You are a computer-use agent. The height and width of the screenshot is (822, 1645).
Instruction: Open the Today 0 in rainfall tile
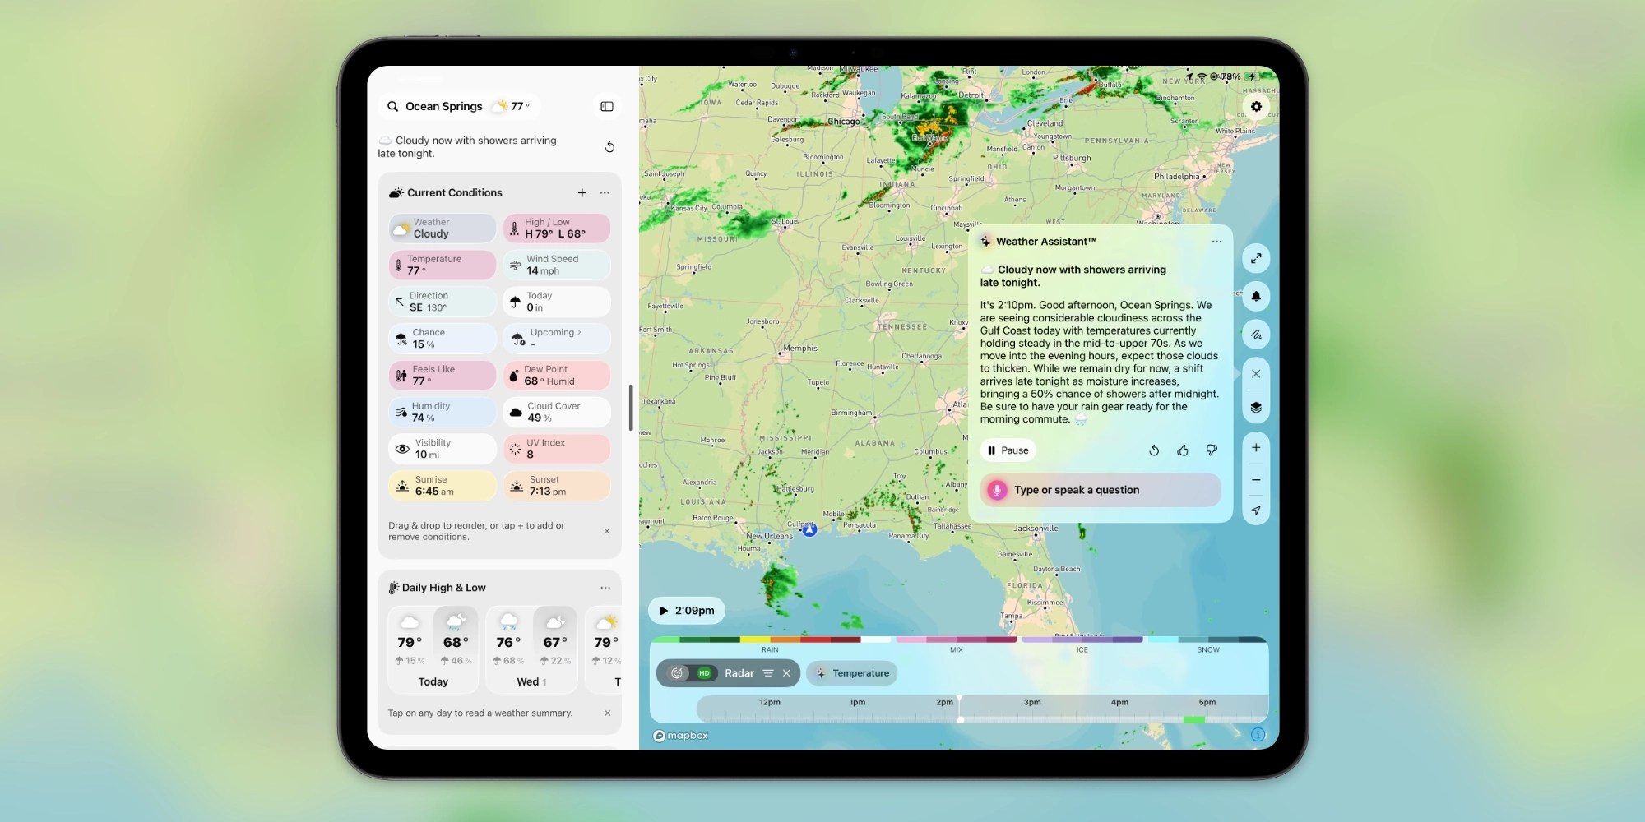pyautogui.click(x=557, y=302)
